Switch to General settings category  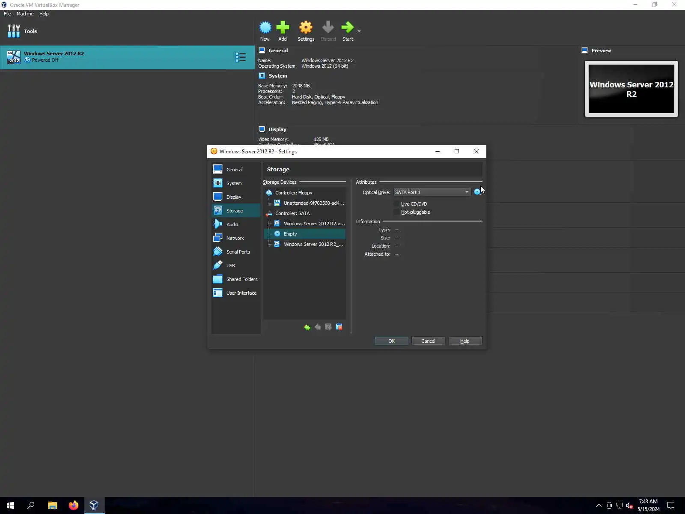pyautogui.click(x=236, y=170)
